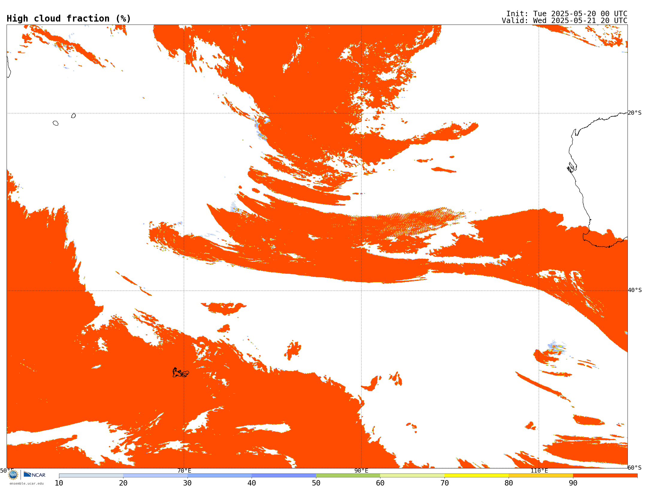Click the 80-90 gold colorbar segment

coord(541,476)
